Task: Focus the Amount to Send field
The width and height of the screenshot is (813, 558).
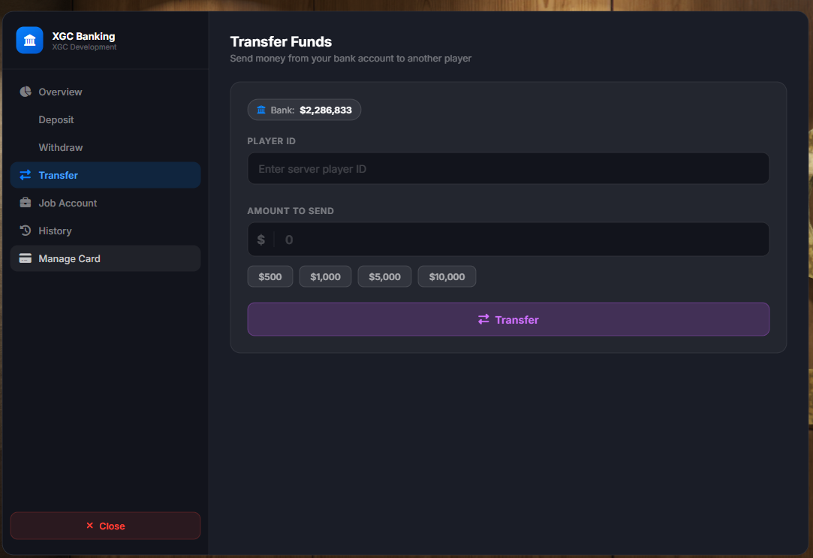Action: [508, 239]
